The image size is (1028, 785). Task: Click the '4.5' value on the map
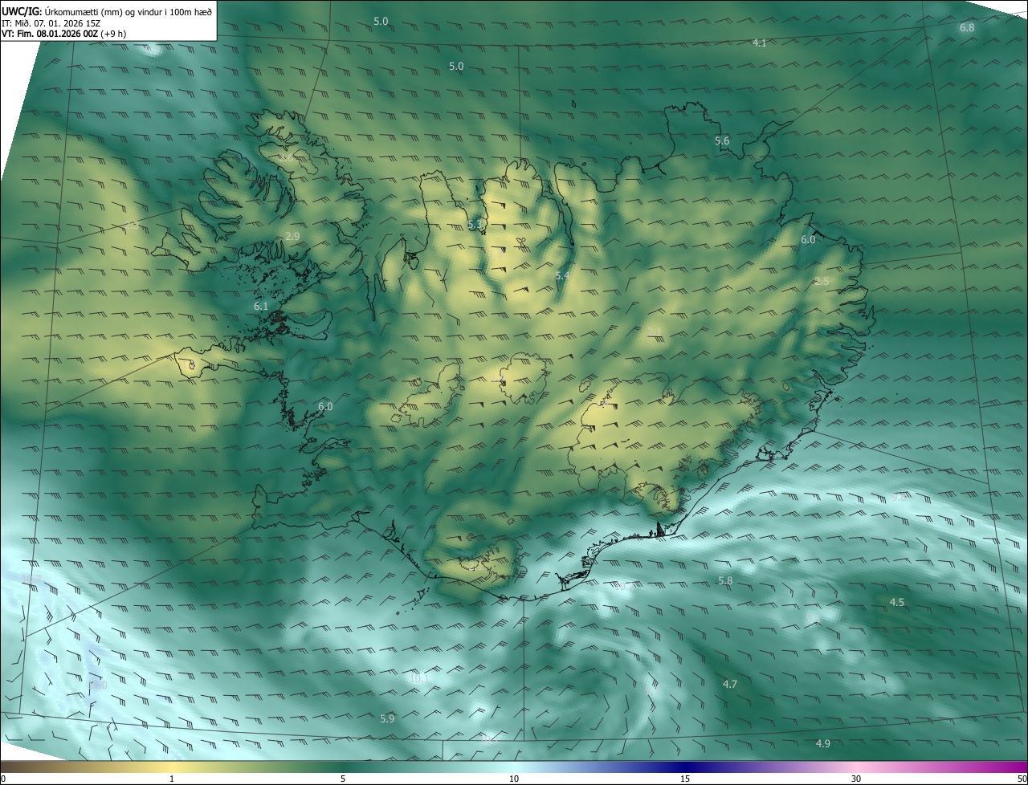click(896, 603)
